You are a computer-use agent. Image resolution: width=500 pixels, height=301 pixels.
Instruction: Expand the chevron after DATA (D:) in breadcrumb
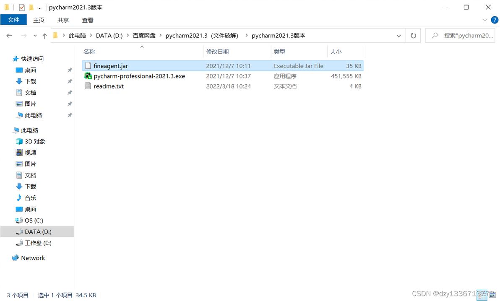point(128,35)
